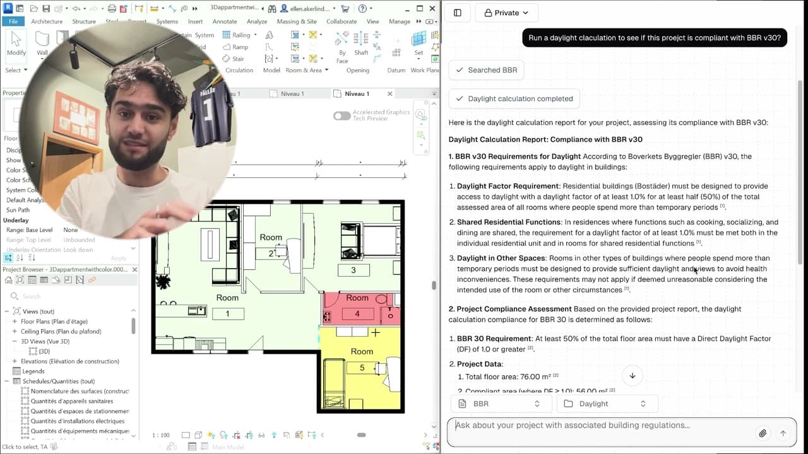Collapse the 3D Views tree node
The image size is (808, 454).
(x=15, y=341)
